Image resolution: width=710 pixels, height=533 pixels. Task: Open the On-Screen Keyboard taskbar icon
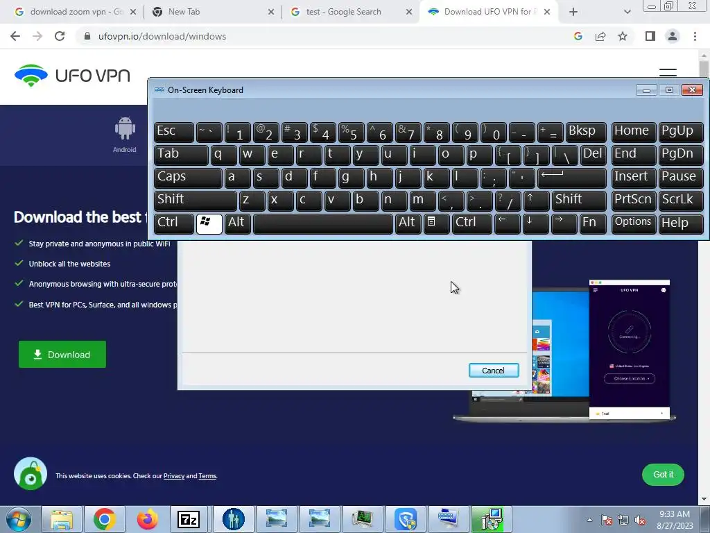447,519
